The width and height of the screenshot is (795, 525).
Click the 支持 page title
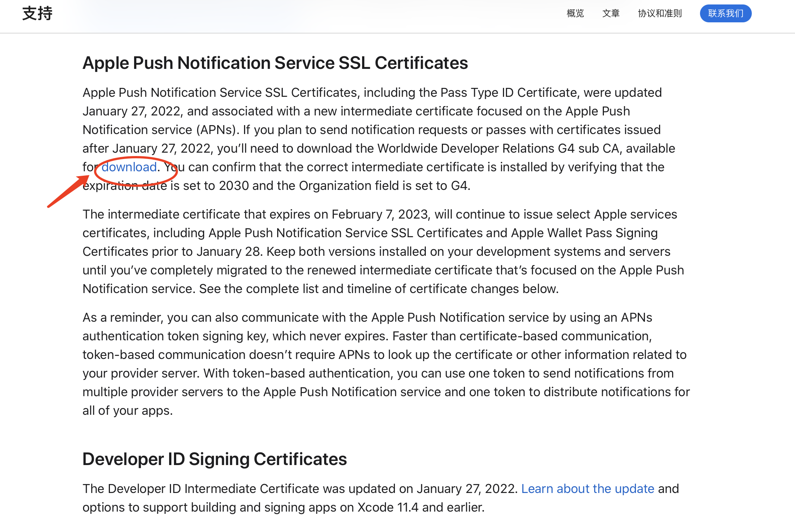click(37, 13)
